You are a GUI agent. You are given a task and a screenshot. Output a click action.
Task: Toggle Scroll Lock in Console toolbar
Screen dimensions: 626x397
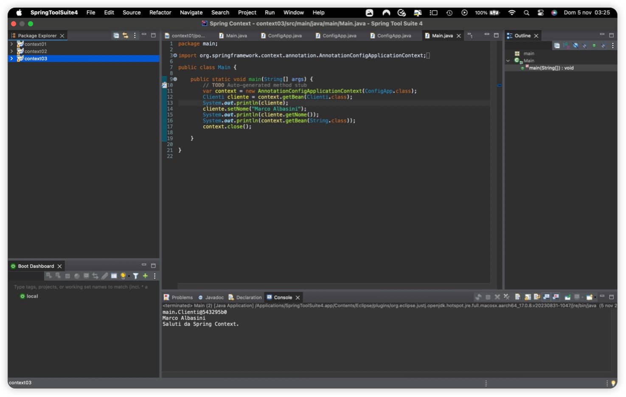tap(528, 297)
